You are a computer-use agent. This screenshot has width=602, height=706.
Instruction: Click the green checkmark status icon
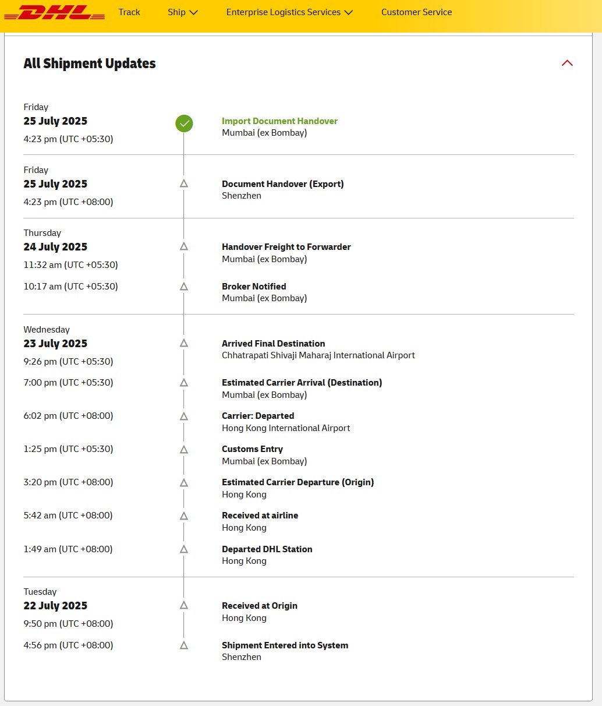point(184,123)
